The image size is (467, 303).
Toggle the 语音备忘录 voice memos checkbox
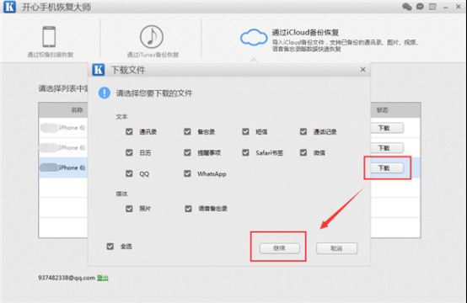(x=188, y=209)
